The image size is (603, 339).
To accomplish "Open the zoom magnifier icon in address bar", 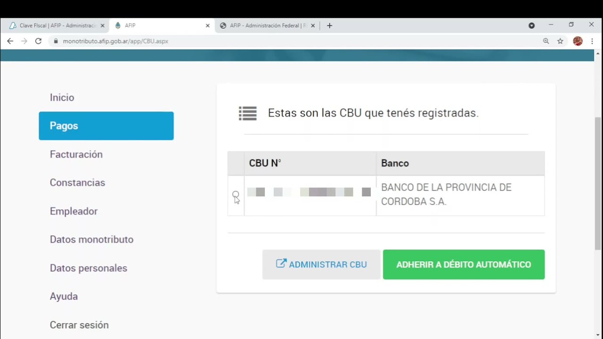I will pos(546,41).
